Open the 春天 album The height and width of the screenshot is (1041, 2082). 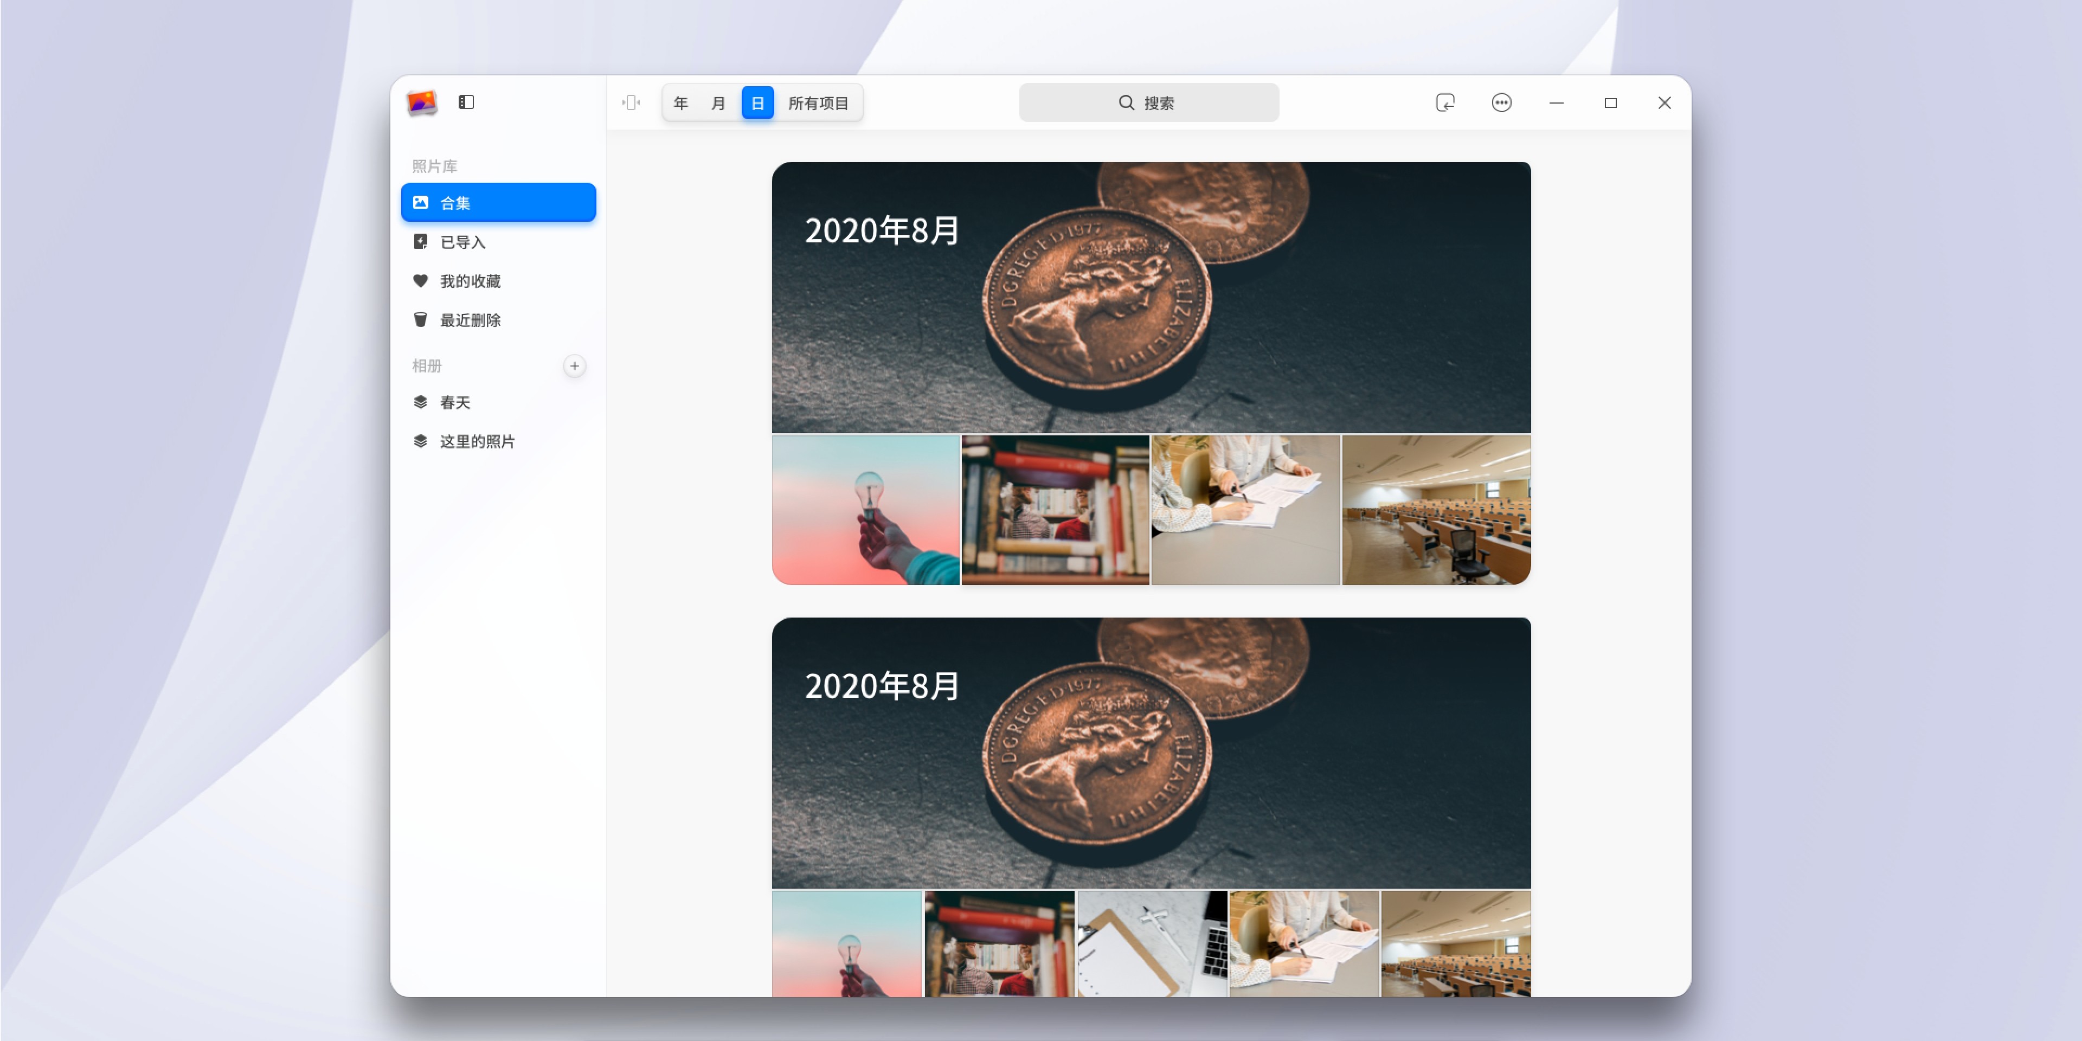[499, 402]
